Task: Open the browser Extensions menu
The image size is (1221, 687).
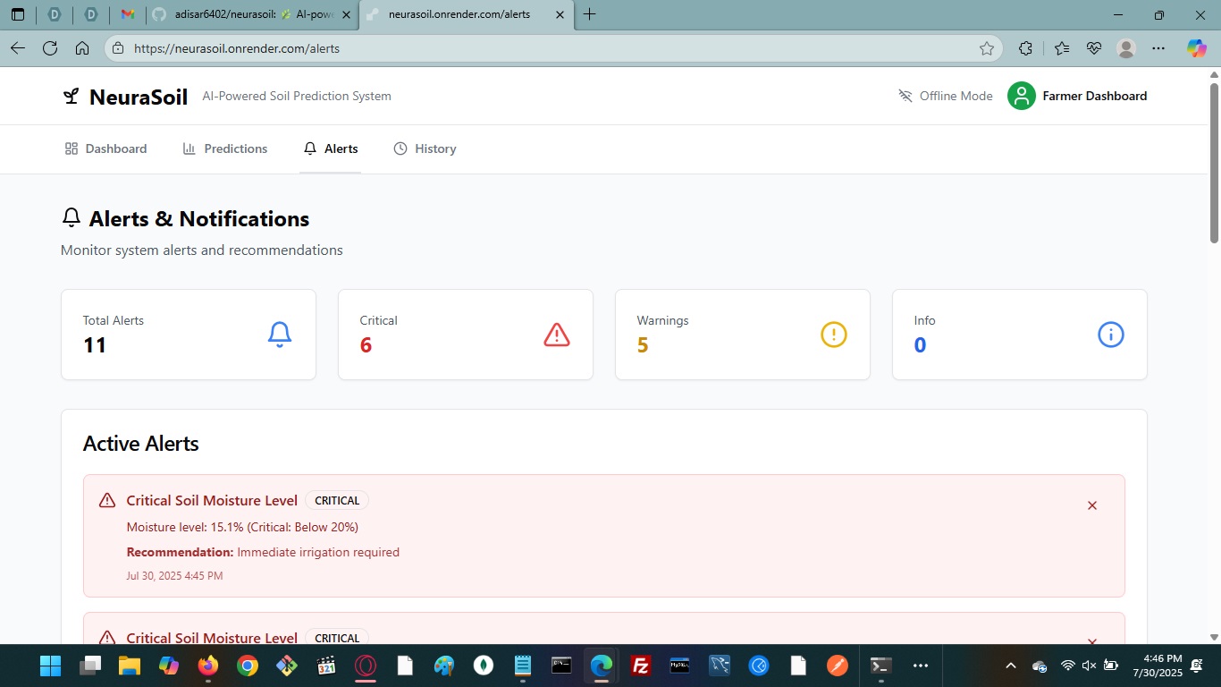Action: coord(1025,48)
